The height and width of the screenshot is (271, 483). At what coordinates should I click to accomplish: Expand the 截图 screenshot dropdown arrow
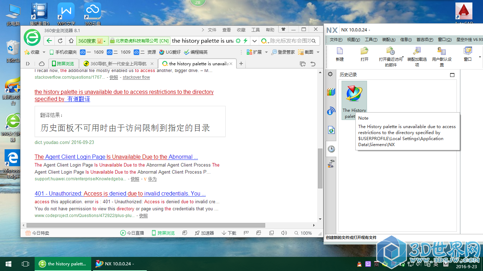click(318, 52)
